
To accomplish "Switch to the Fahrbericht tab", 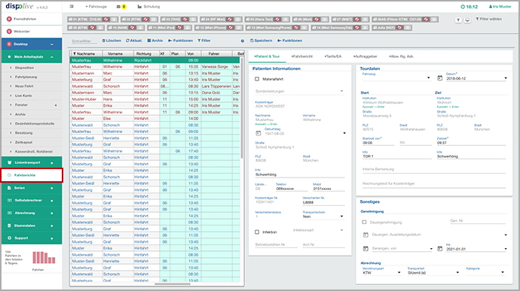I will (x=302, y=56).
